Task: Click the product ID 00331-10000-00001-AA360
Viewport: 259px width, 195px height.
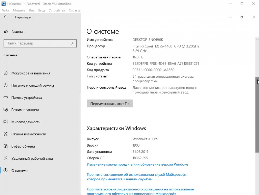Action: click(153, 70)
